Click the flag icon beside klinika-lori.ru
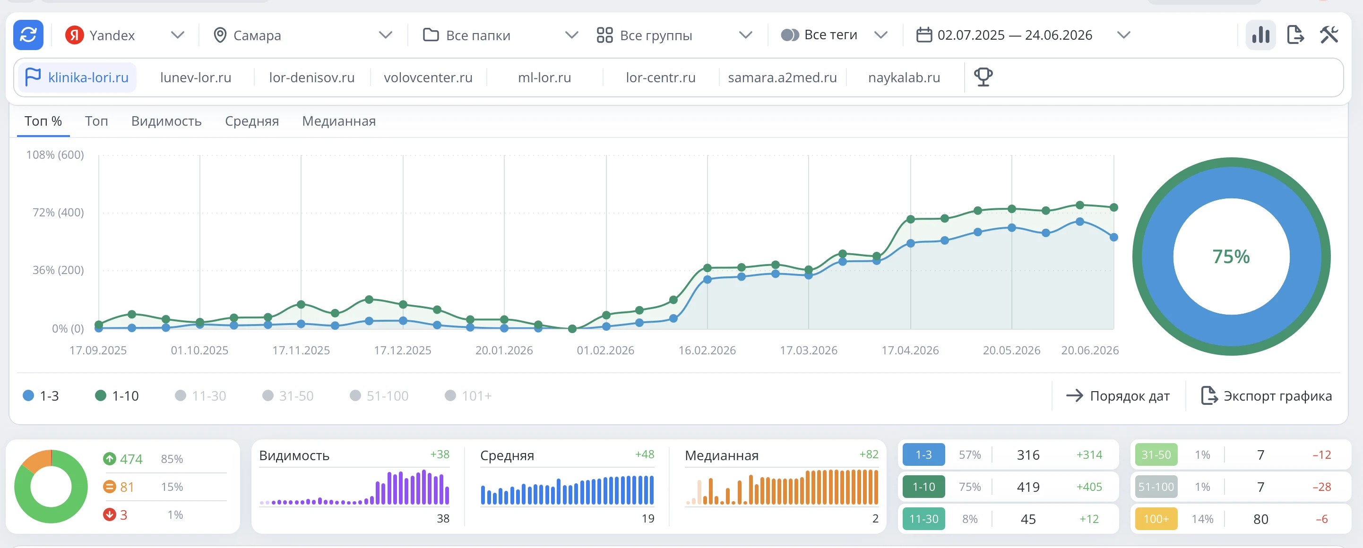The height and width of the screenshot is (548, 1363). 33,77
